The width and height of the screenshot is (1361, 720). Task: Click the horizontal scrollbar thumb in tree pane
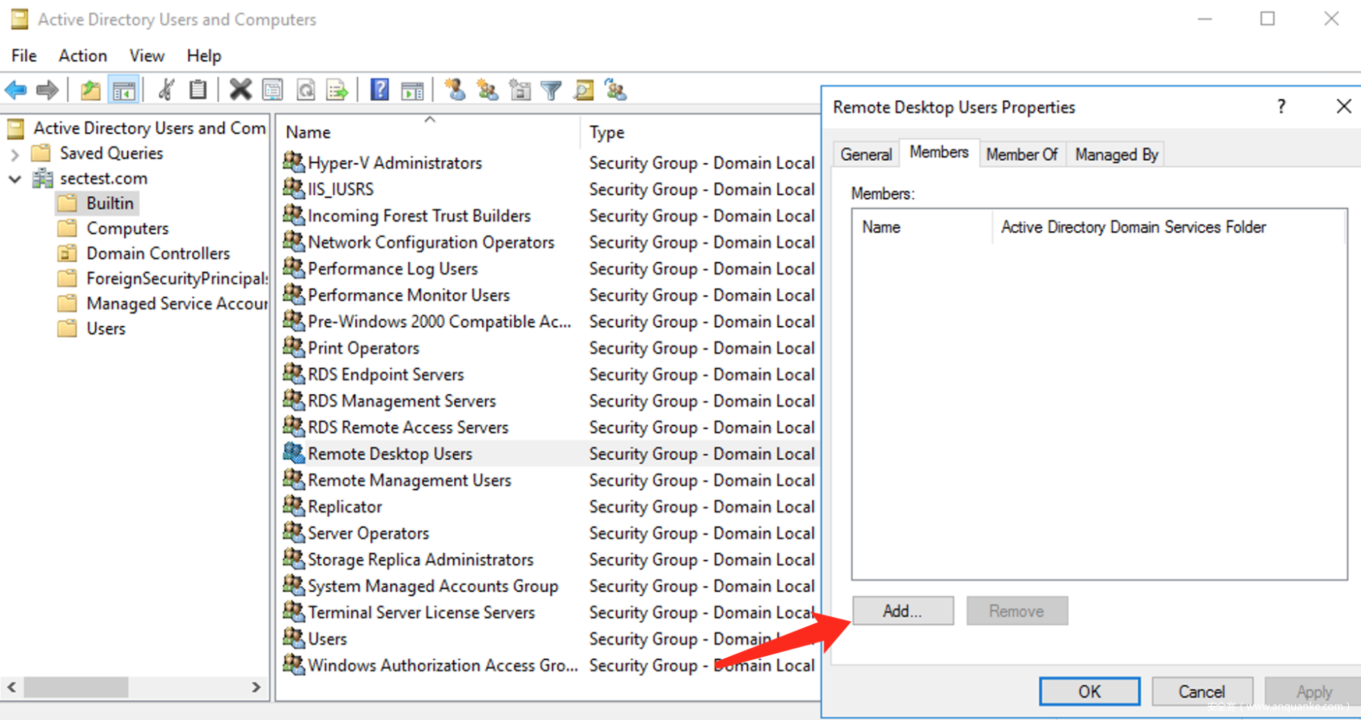pos(76,687)
